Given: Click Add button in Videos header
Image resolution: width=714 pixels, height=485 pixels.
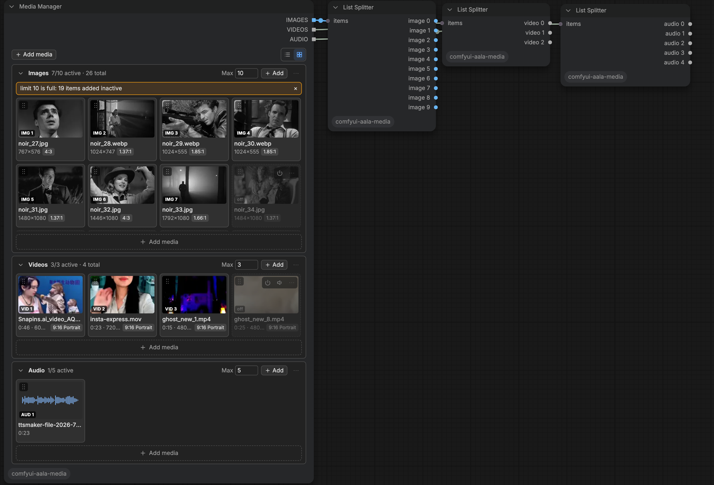Looking at the screenshot, I should [274, 265].
